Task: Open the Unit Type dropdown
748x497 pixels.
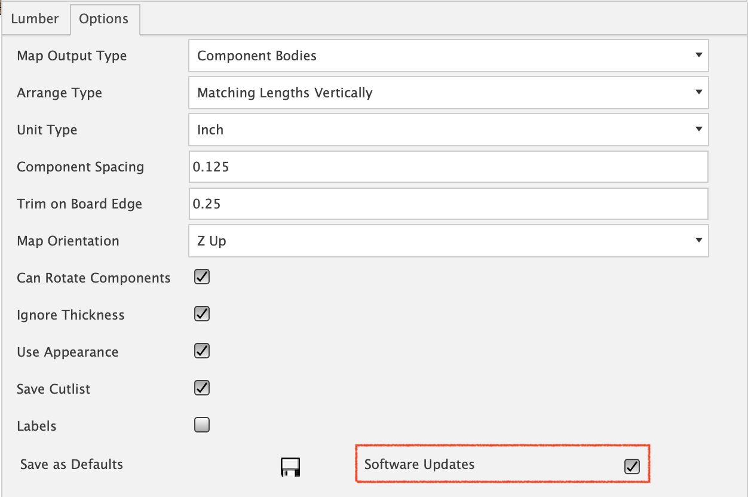Action: [449, 130]
